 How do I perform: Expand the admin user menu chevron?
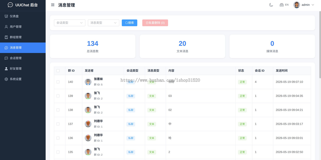tap(313, 5)
